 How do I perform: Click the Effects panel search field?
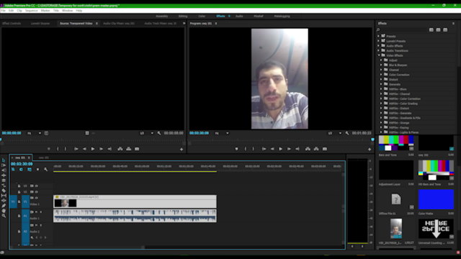402,30
